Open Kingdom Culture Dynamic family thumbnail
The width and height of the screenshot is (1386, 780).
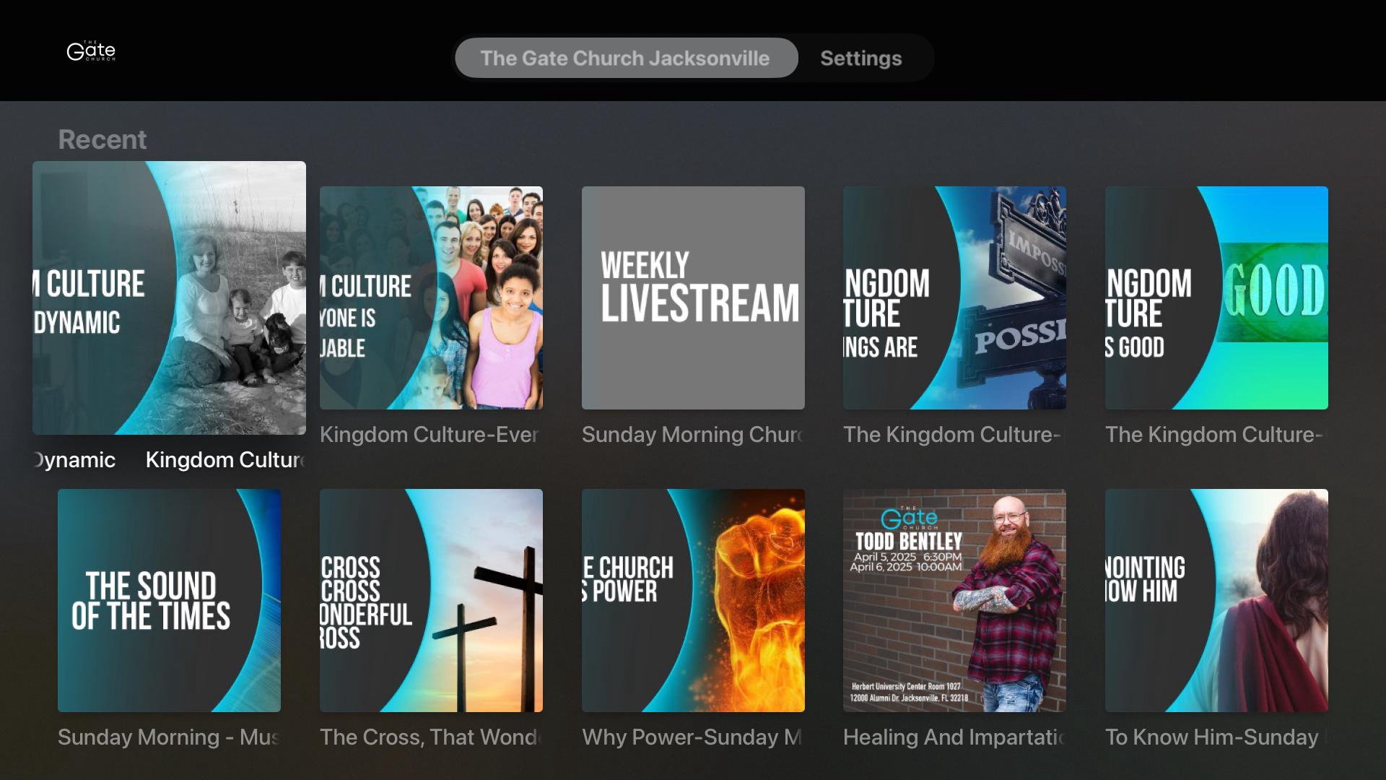[x=169, y=298]
